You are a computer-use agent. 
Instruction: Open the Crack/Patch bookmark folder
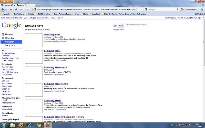tap(95, 14)
